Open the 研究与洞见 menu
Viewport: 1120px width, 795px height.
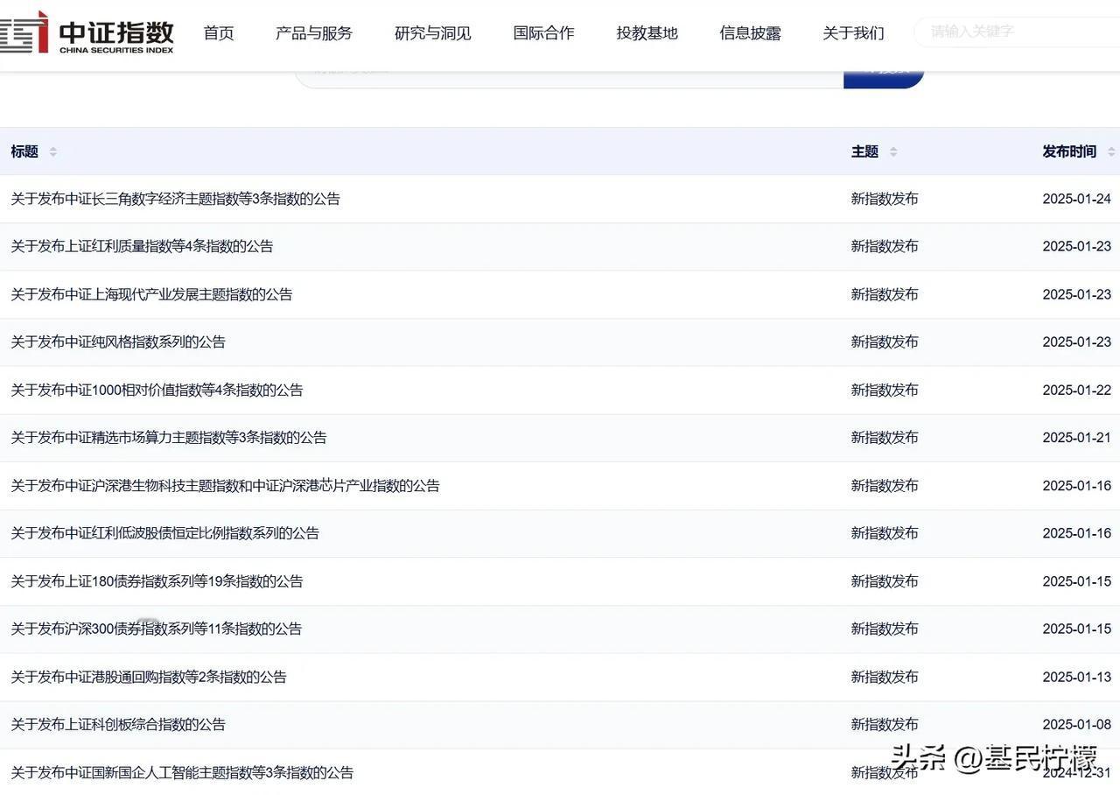(433, 33)
